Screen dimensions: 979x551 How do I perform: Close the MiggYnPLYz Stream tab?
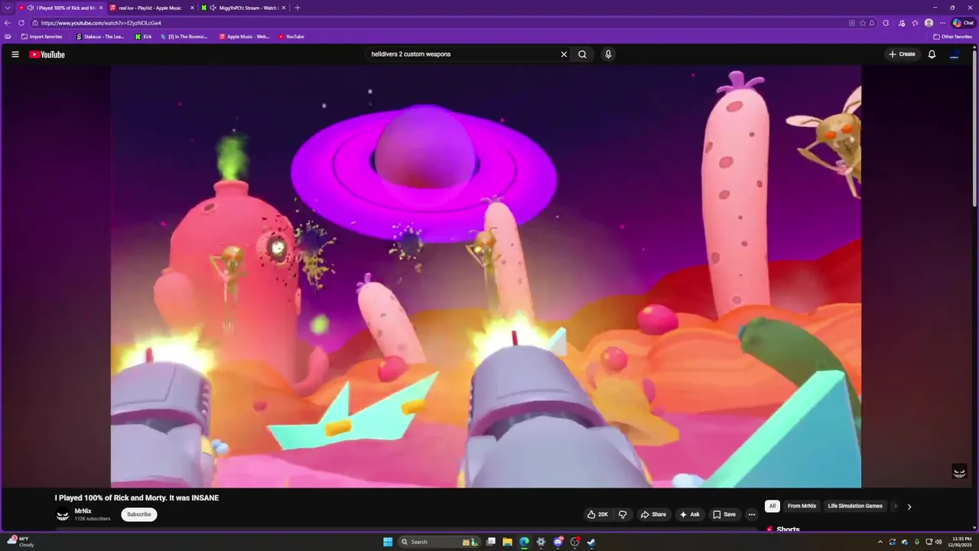coord(284,8)
